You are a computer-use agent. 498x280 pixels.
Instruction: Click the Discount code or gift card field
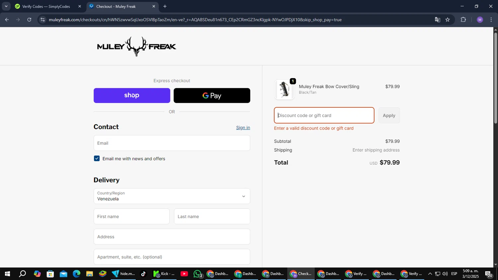[x=324, y=115]
